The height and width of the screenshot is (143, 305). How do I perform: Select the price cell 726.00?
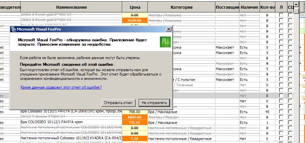coord(135,123)
